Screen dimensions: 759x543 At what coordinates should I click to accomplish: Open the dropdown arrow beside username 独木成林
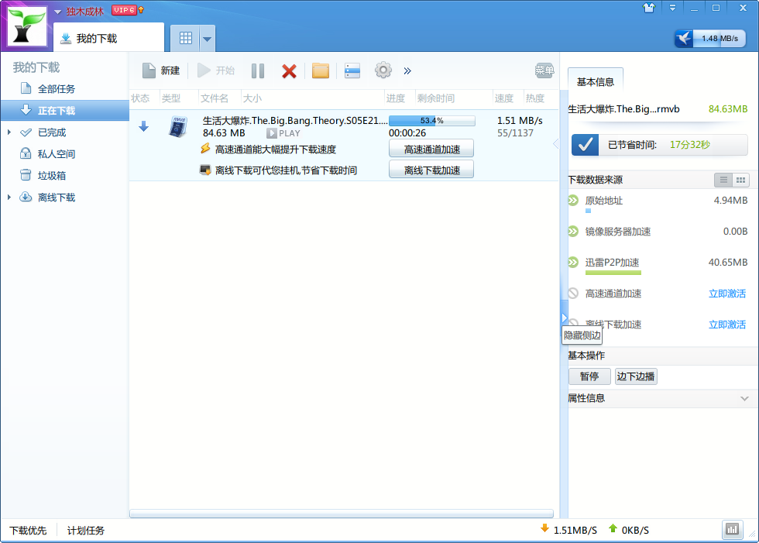[57, 12]
